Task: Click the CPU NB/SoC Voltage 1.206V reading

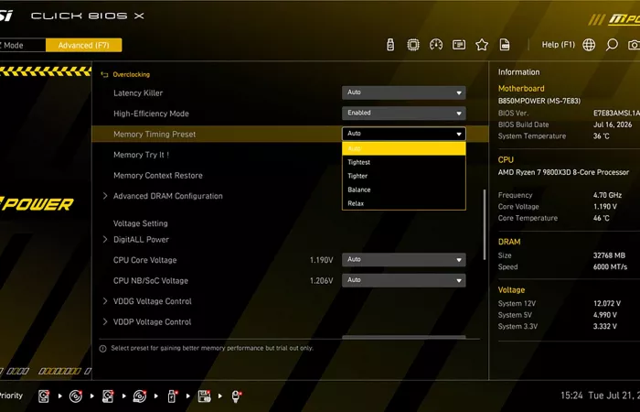Action: click(x=321, y=280)
